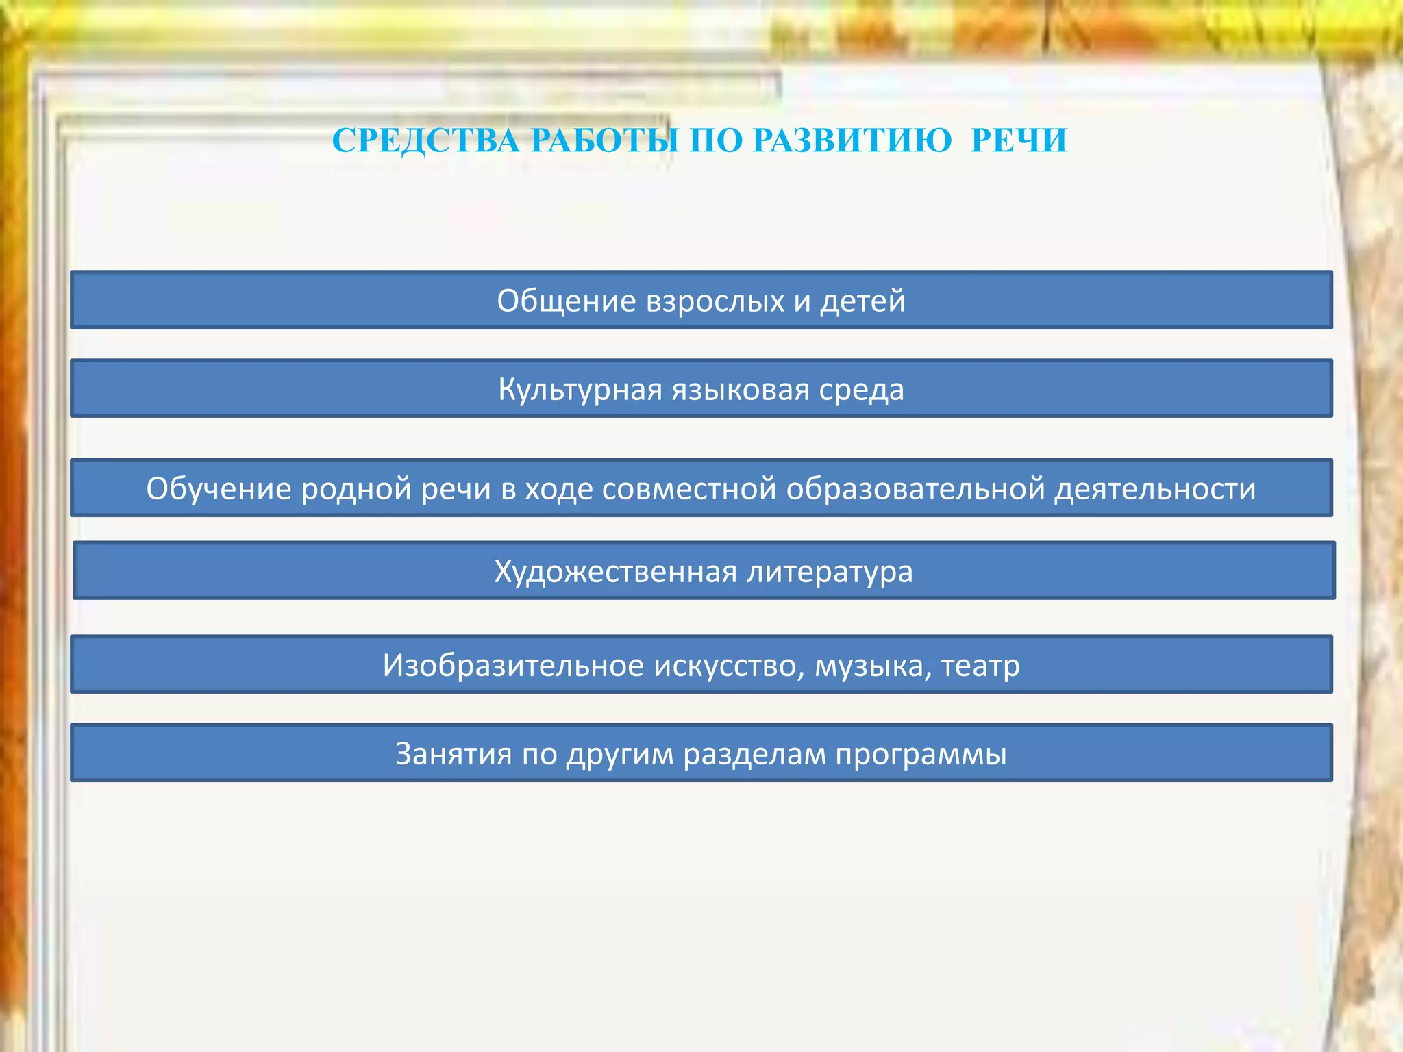
Task: Select "Изобразительное искусство, музыка, театр" bar
Action: [701, 664]
